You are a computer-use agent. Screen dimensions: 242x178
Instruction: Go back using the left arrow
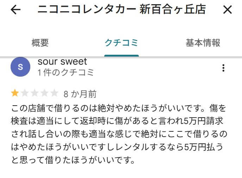[15, 10]
